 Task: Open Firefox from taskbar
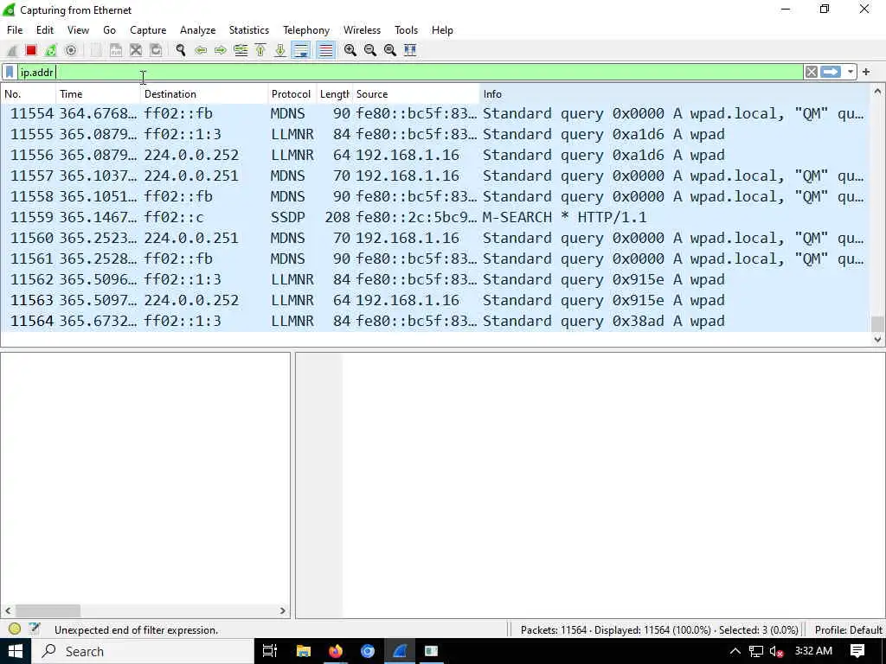click(336, 651)
